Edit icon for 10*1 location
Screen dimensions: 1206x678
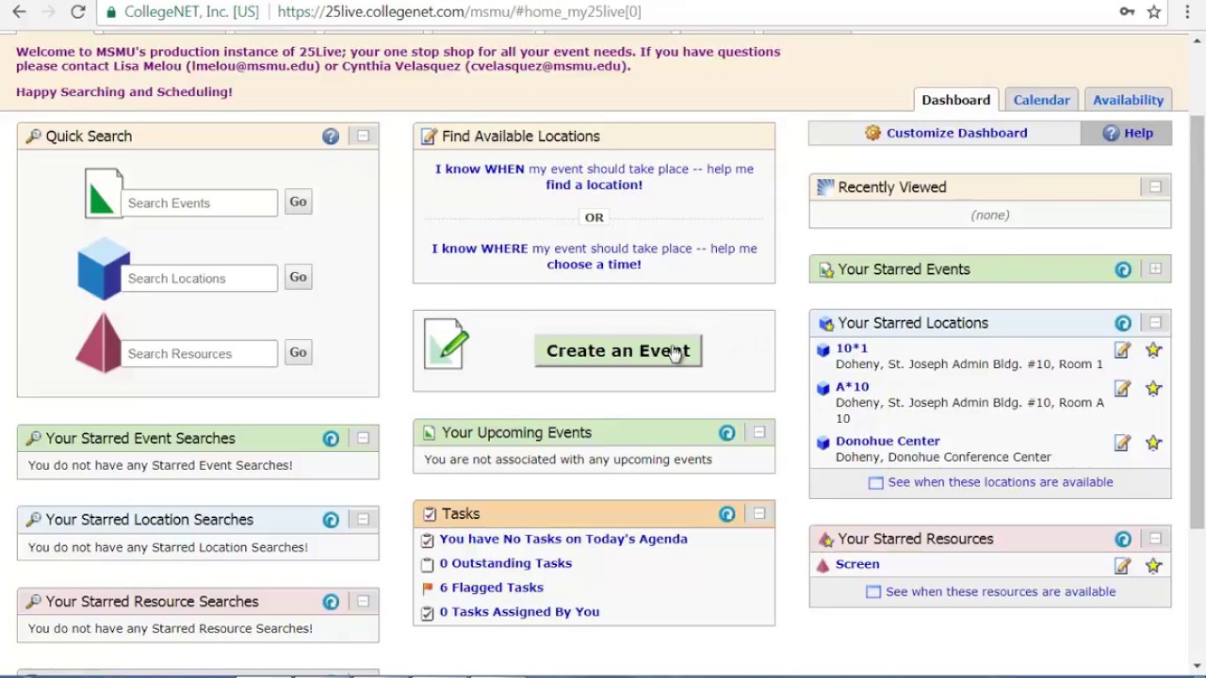(1122, 350)
